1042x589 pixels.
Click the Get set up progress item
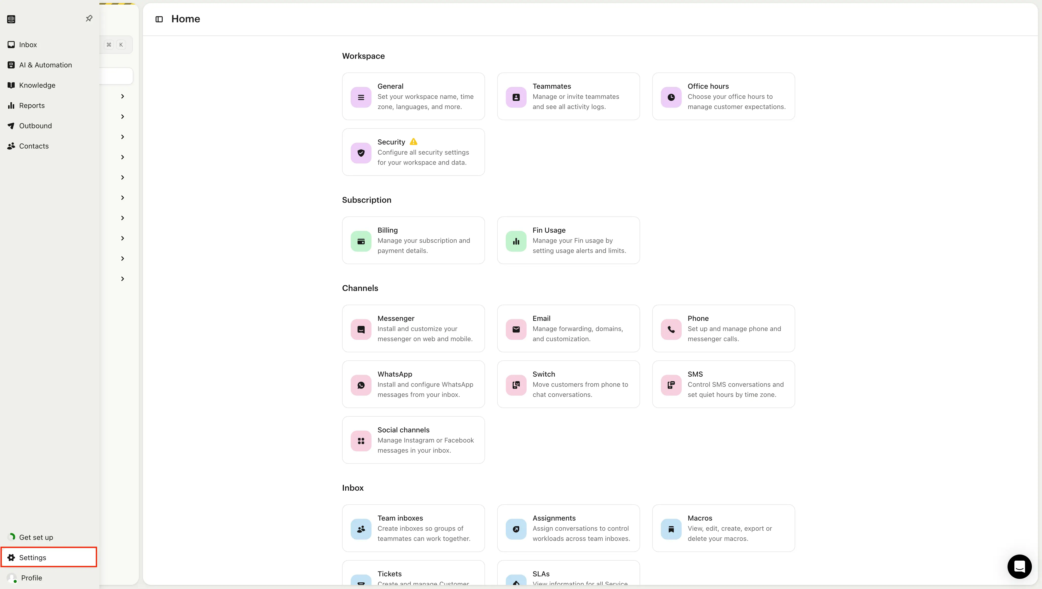[x=35, y=537]
